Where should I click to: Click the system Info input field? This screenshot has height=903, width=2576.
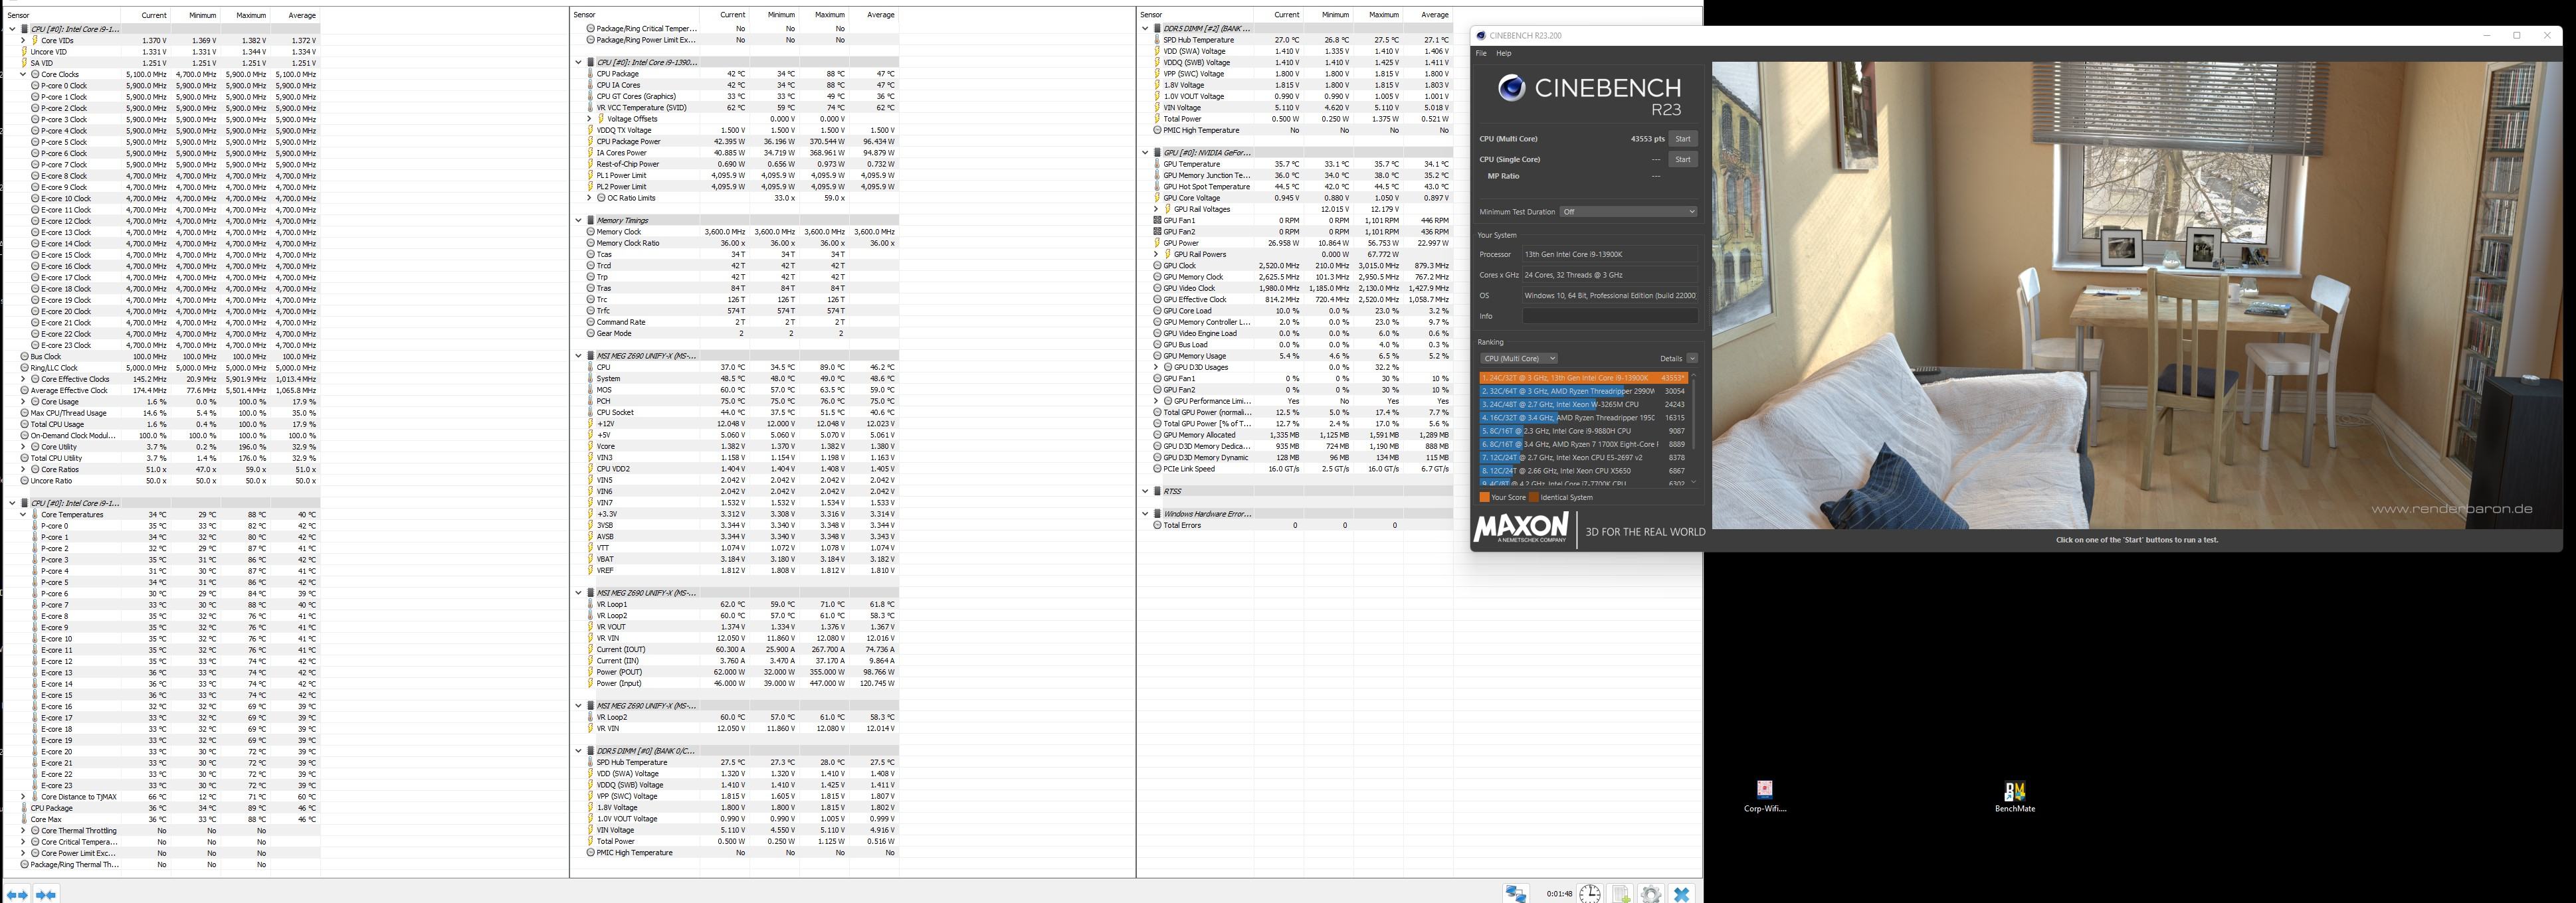[1609, 315]
